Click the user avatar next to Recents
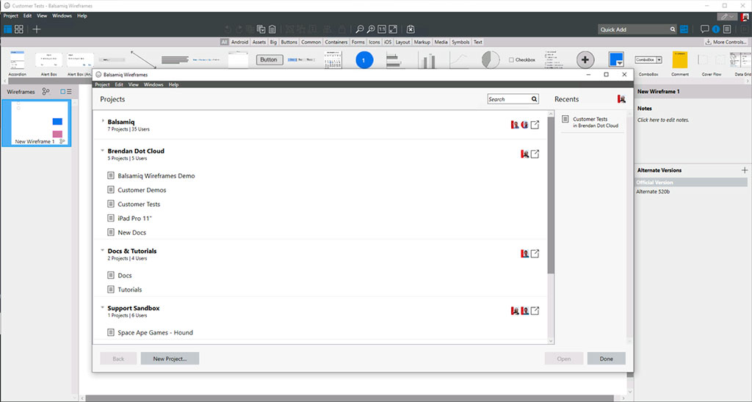The image size is (752, 402). click(621, 99)
